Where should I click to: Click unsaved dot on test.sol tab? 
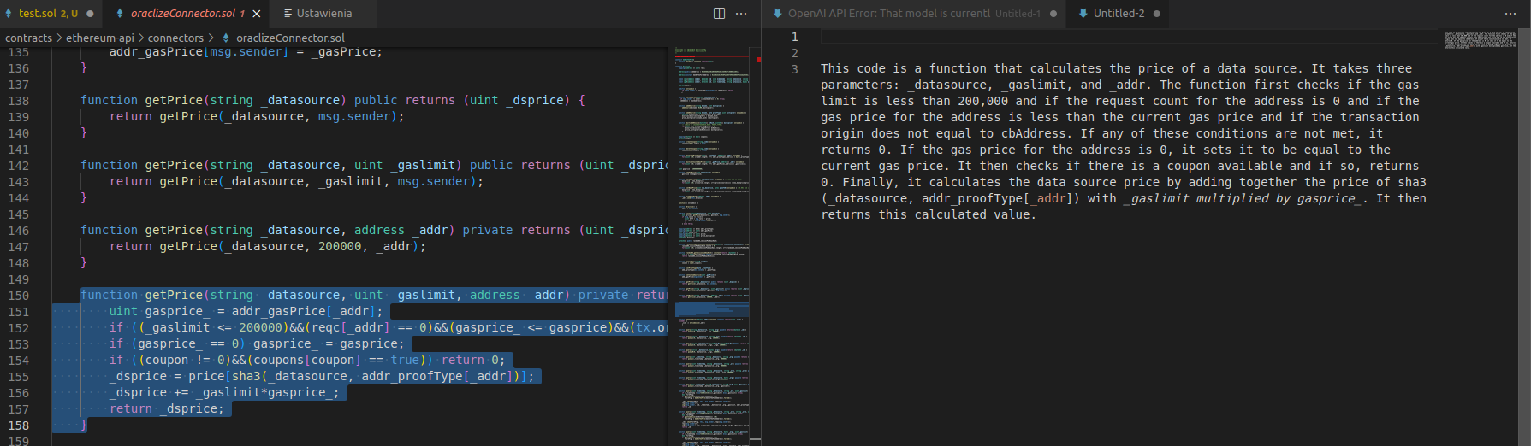(x=90, y=14)
